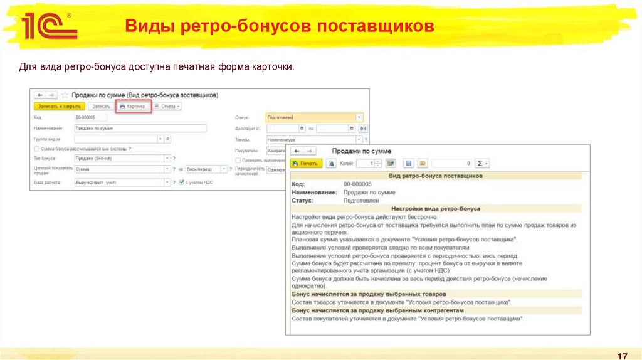642x360 pixels.
Task: Open print preview icon
Action: pos(331,164)
